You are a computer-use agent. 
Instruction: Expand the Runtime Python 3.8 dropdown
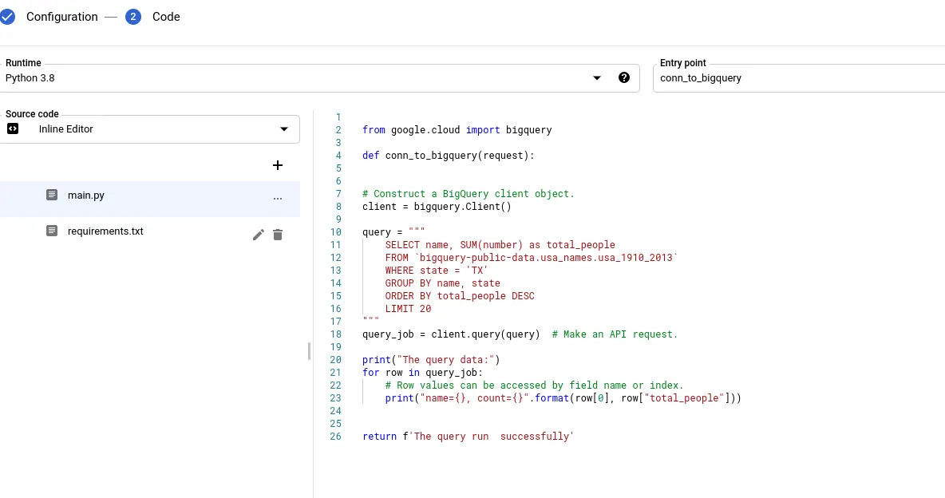point(597,78)
